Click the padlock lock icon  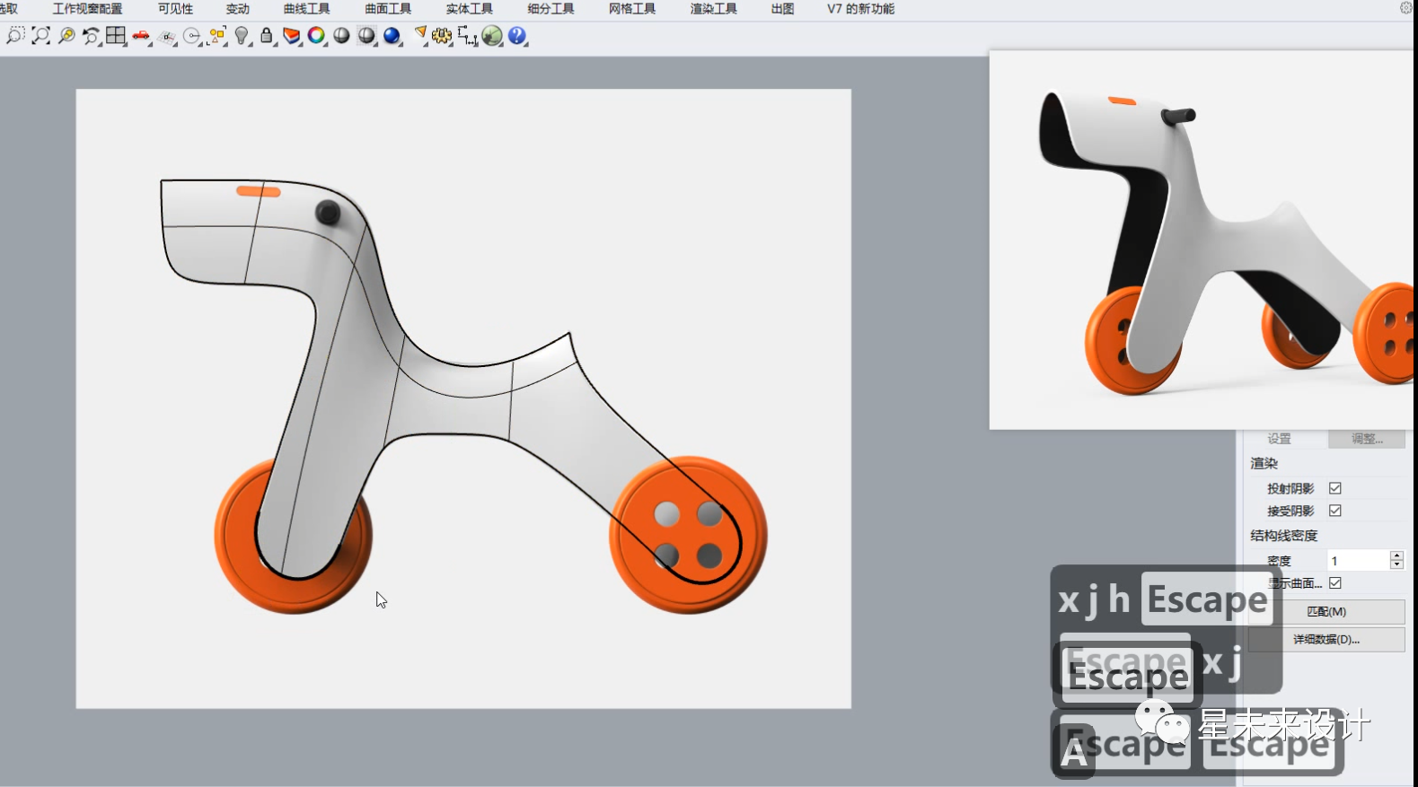267,36
